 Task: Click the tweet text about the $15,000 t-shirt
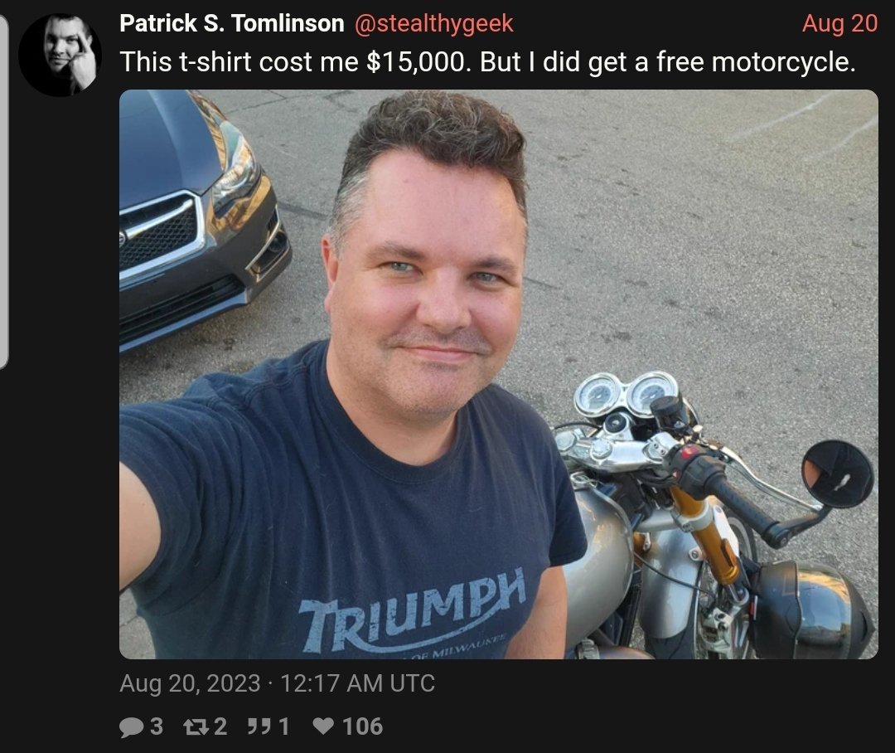tap(487, 61)
